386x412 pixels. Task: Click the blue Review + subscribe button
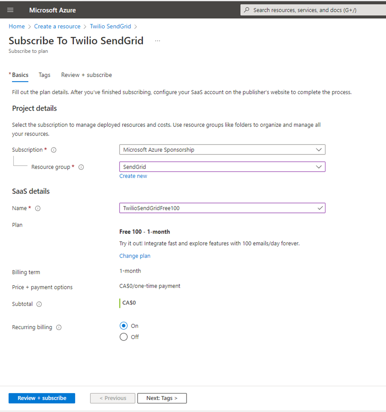coord(42,398)
